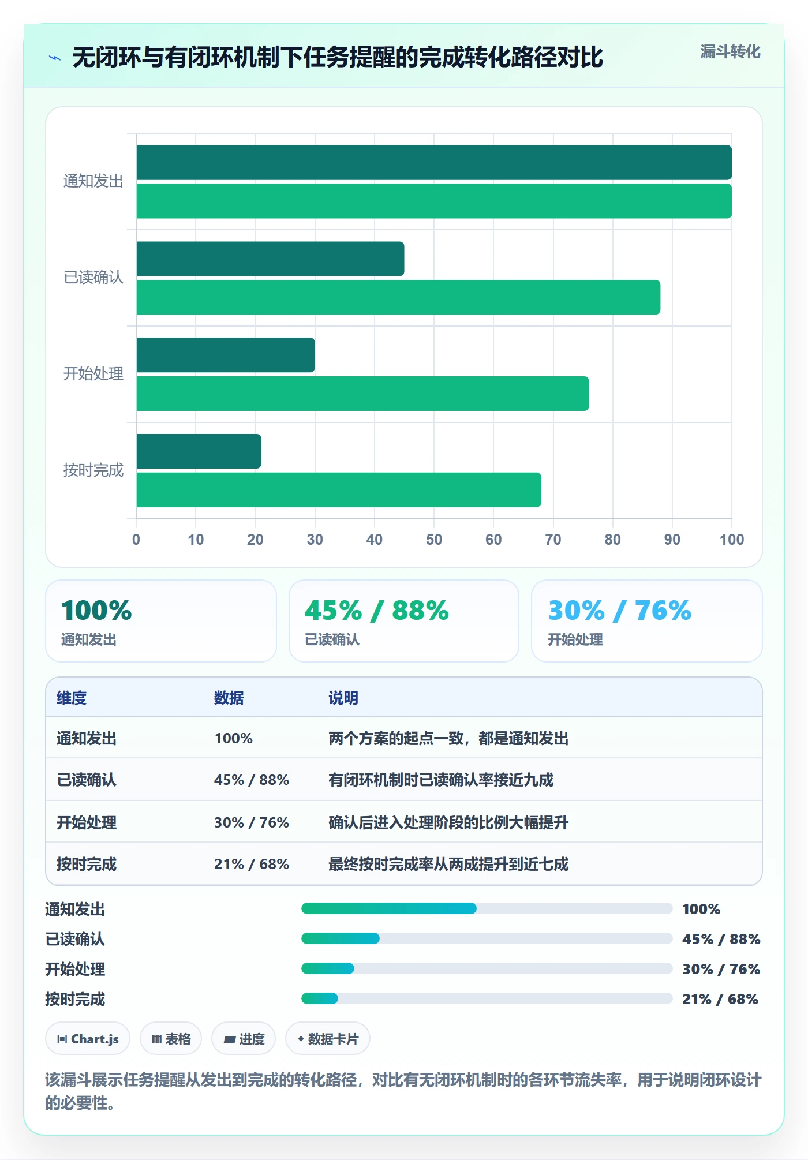The height and width of the screenshot is (1160, 808).
Task: Click the table cell 30% / 76%
Action: tap(252, 822)
